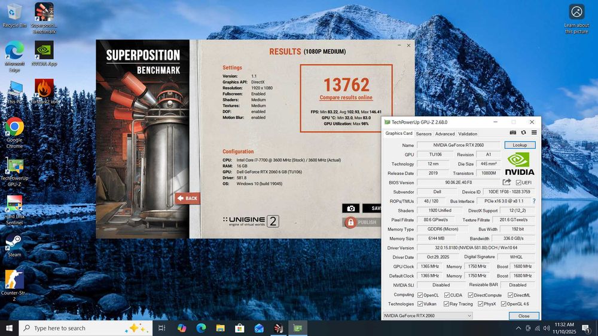Screen dimensions: 598x336
Task: Click the BIOS export share icon
Action: [507, 183]
